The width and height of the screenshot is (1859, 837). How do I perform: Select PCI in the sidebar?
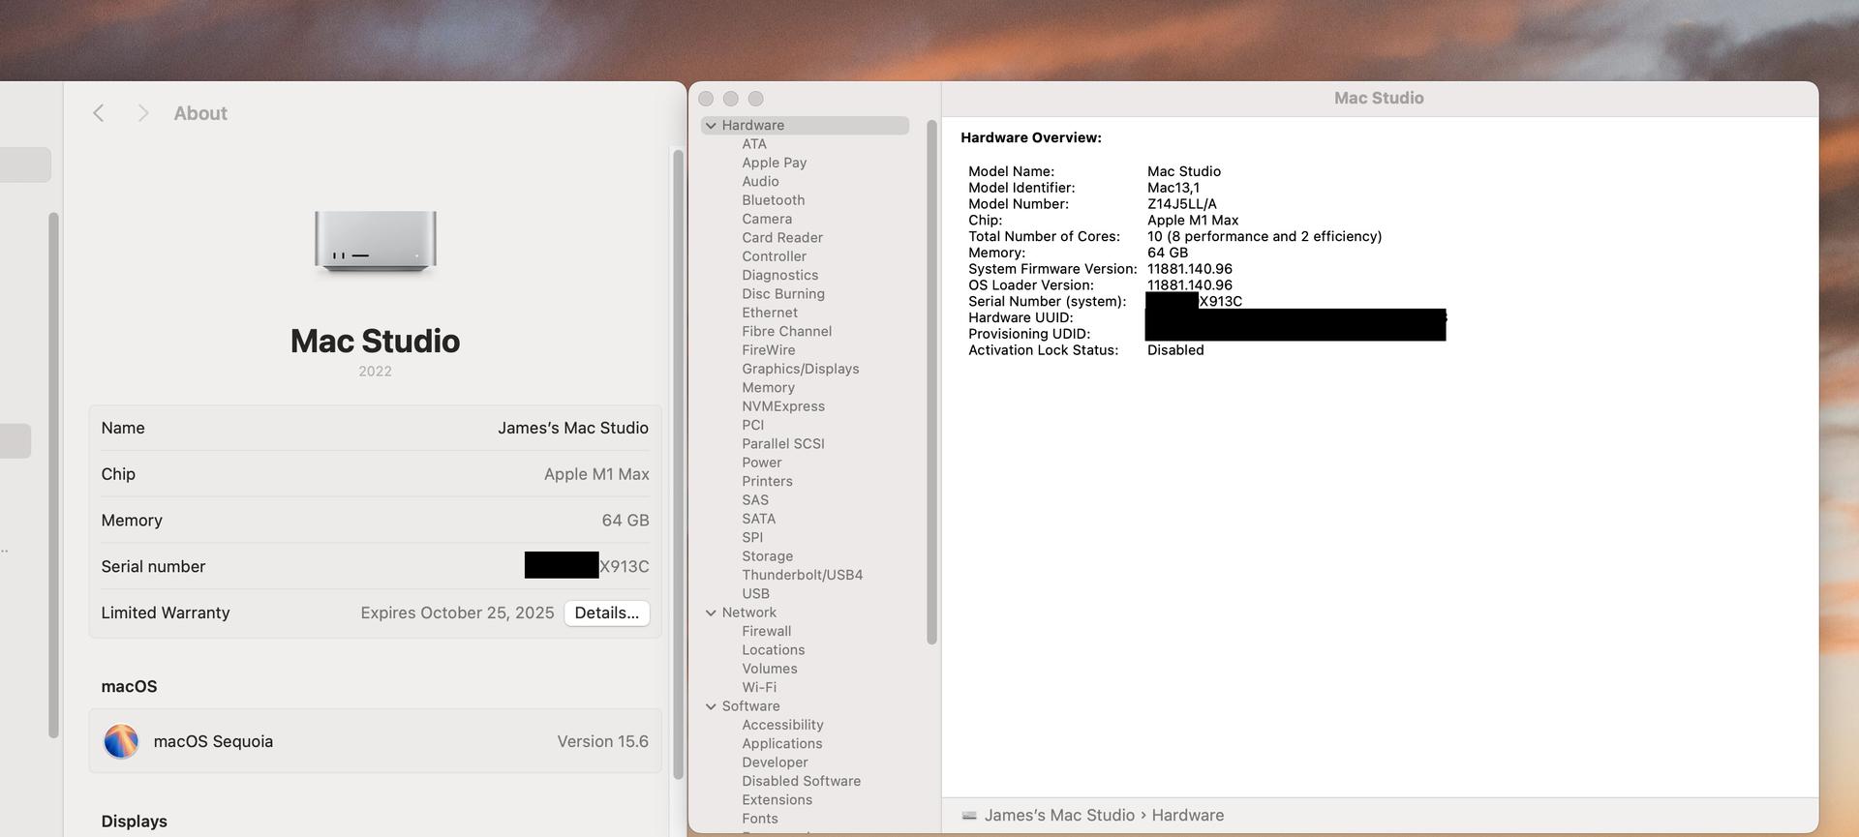pos(753,425)
